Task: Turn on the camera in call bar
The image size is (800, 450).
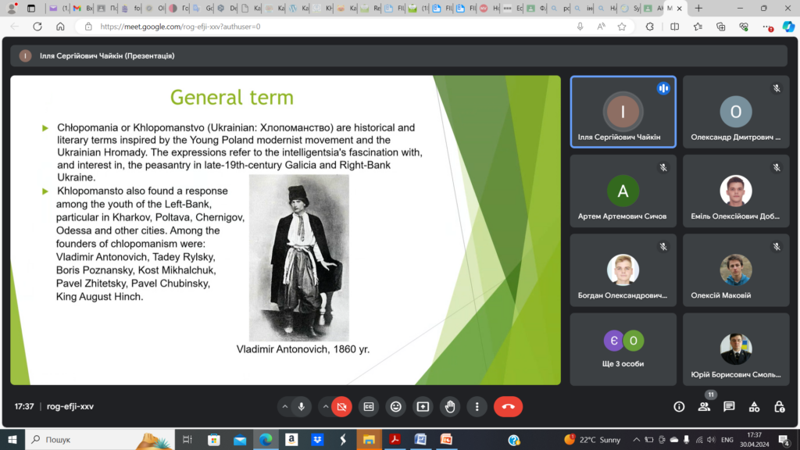Action: pyautogui.click(x=341, y=406)
